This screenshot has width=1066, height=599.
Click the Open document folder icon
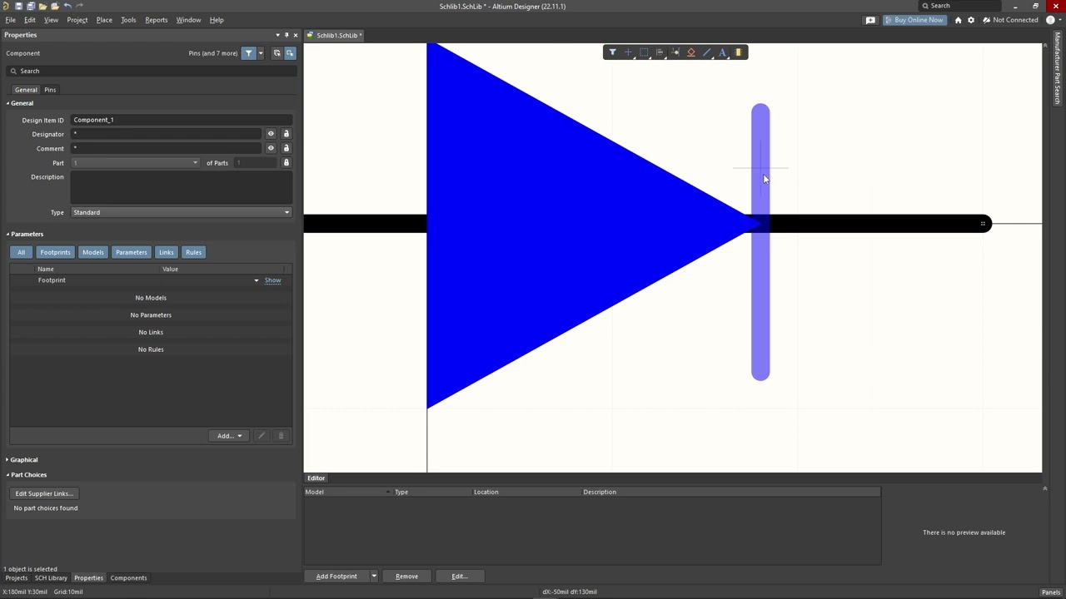[42, 6]
